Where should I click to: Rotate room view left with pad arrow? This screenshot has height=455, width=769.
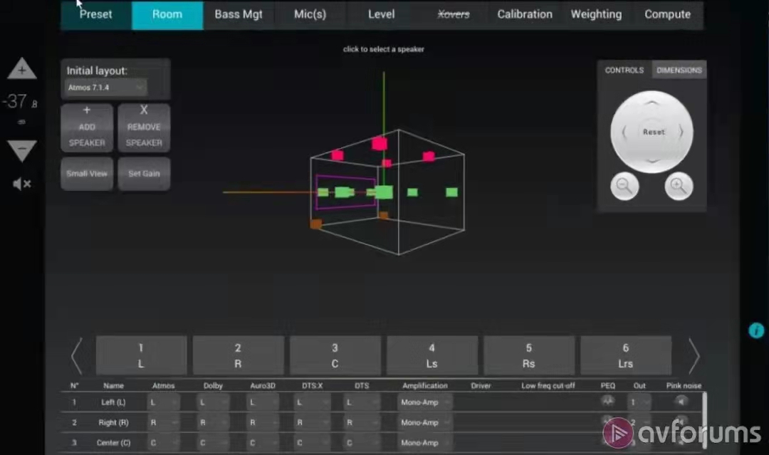624,132
